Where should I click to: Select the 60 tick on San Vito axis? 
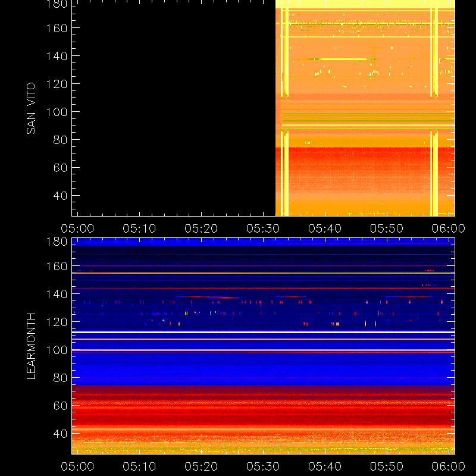pyautogui.click(x=60, y=168)
